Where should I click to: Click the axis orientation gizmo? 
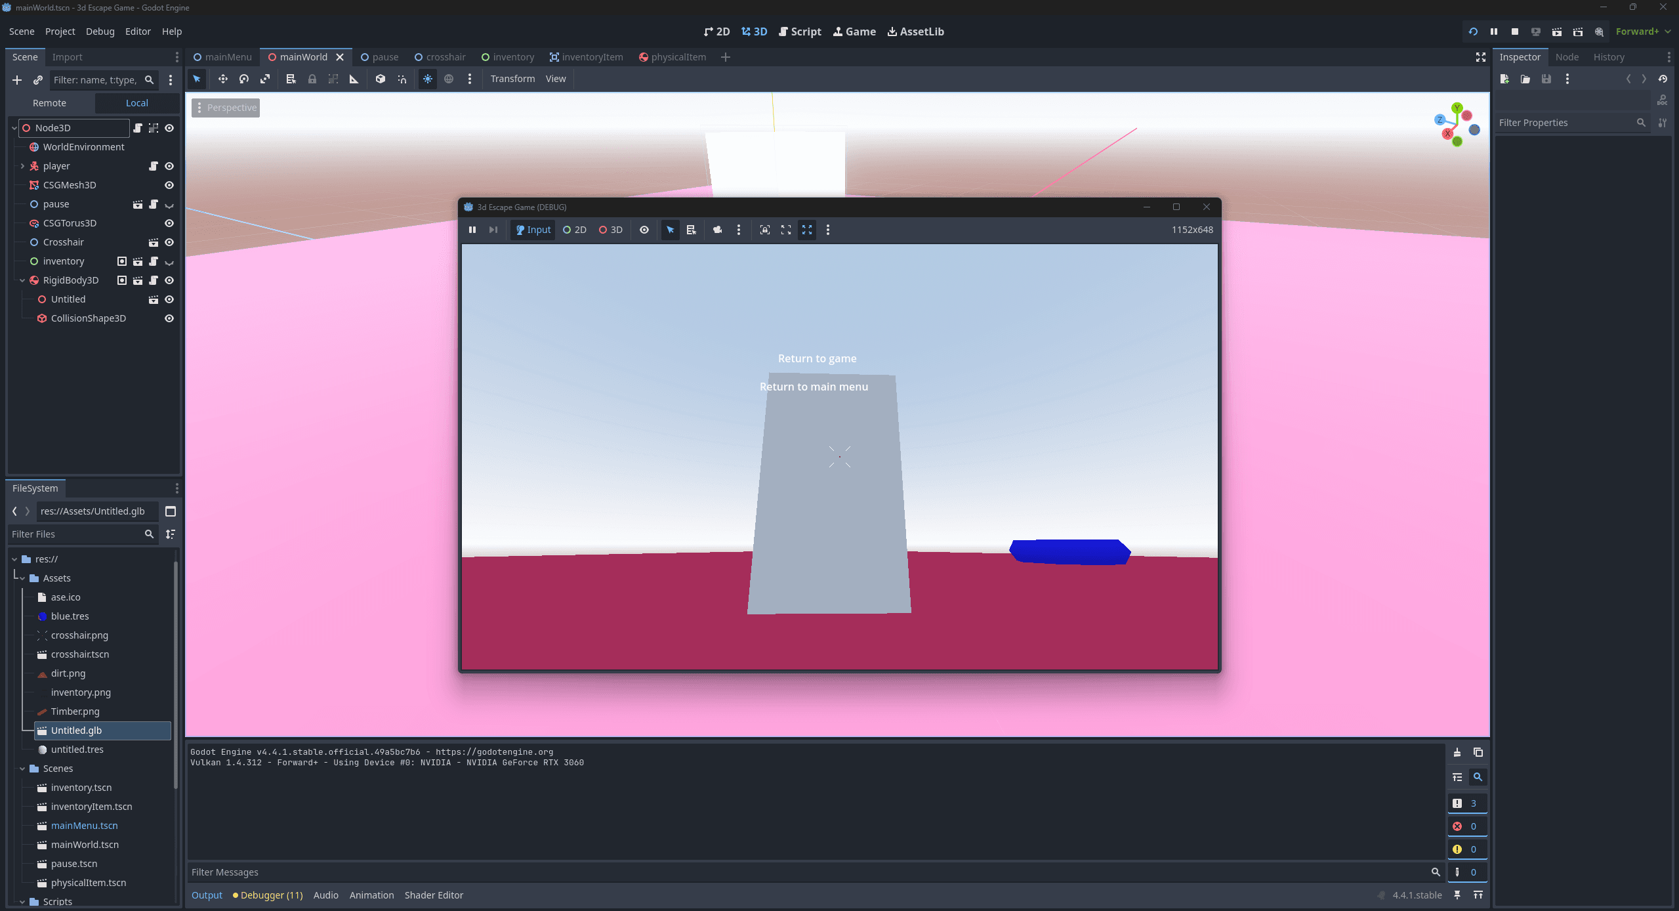1457,125
